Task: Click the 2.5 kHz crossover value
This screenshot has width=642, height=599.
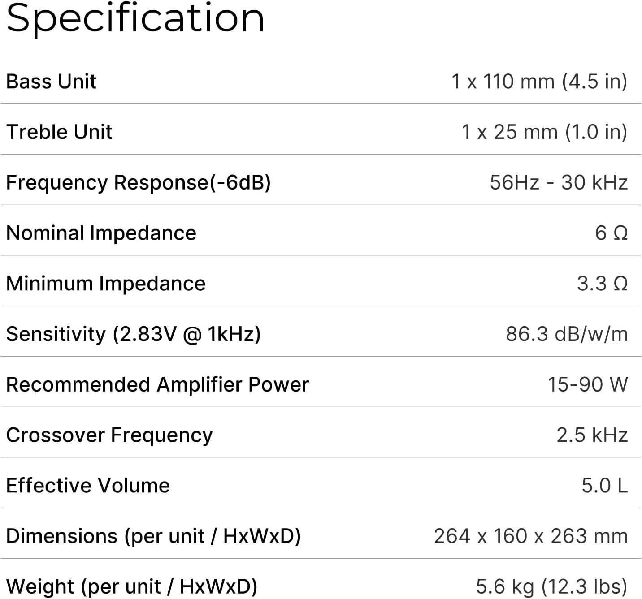Action: (x=592, y=435)
